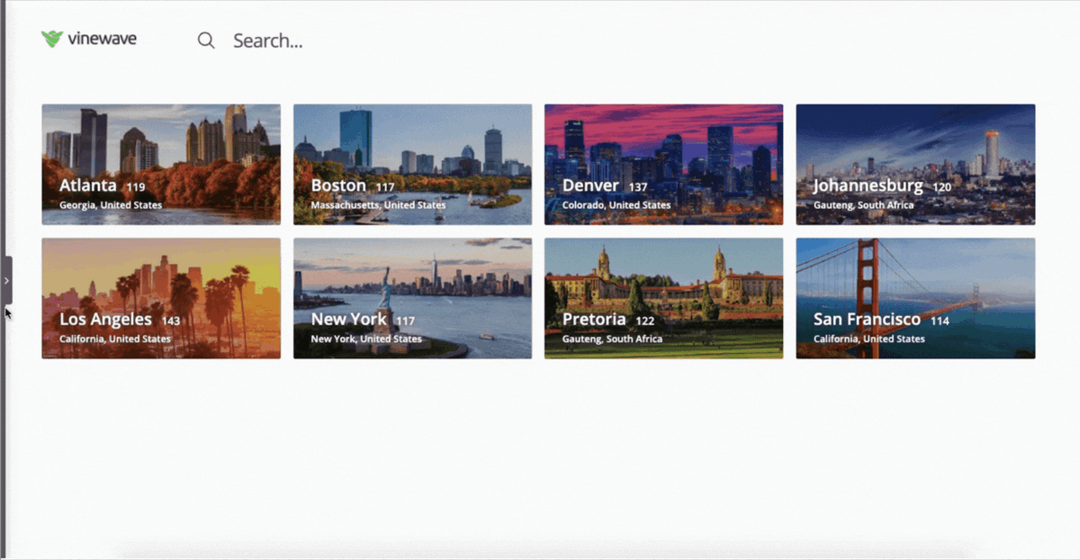Click the vinewave logo
Viewport: 1080px width, 560px height.
(x=89, y=39)
